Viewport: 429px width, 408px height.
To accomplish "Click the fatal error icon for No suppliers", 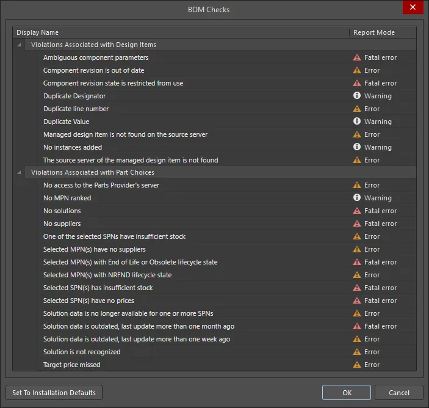I will coord(357,224).
